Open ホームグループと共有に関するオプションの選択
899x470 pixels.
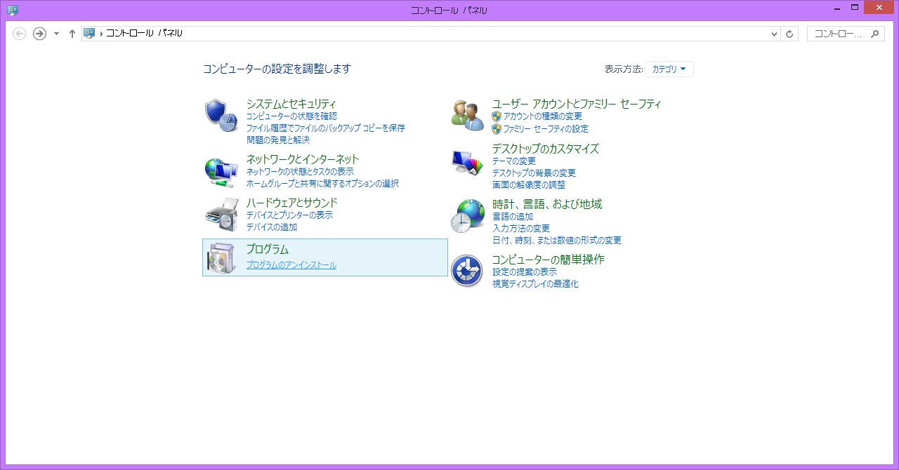[x=322, y=184]
